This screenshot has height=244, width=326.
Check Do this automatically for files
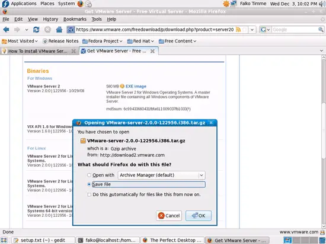point(89,194)
